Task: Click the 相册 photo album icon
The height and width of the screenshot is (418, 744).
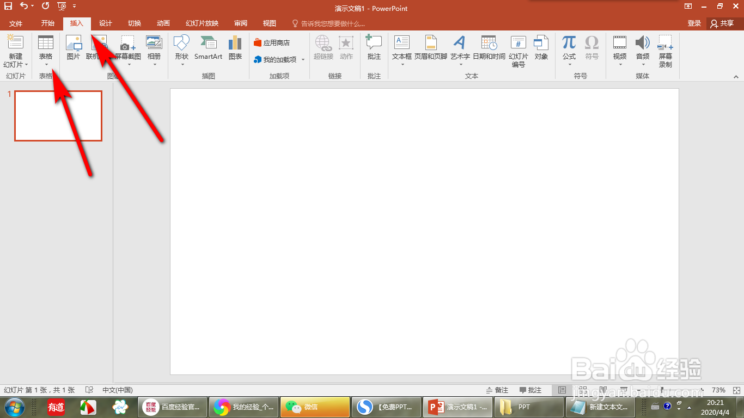Action: click(x=154, y=42)
